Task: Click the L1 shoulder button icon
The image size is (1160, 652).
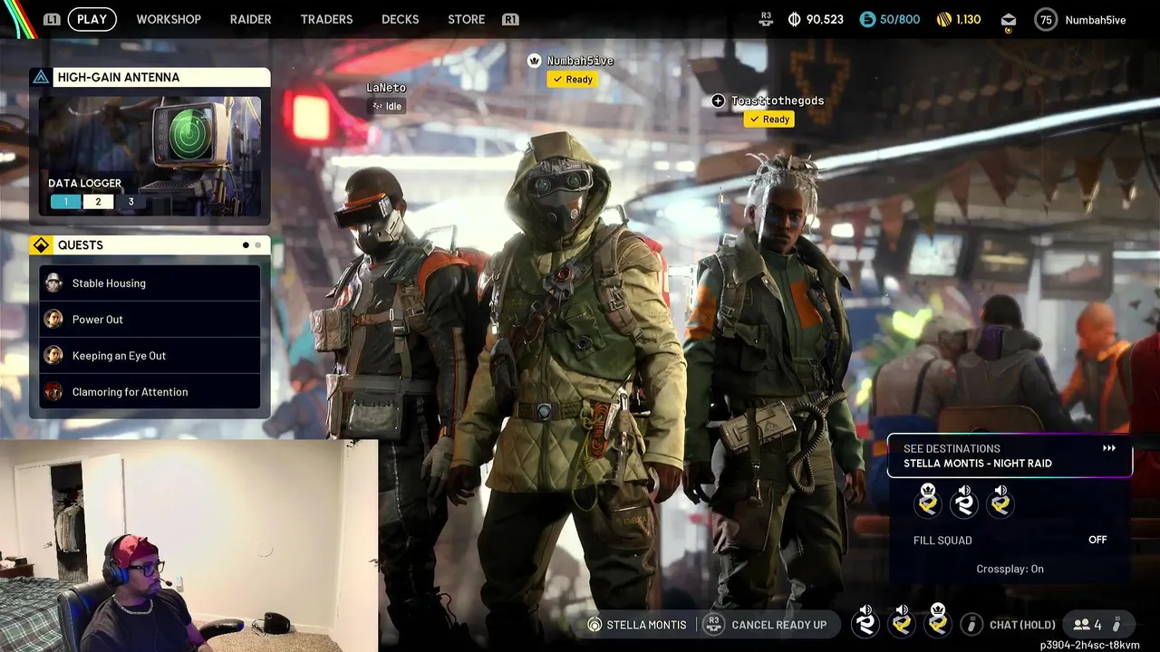Action: pyautogui.click(x=53, y=19)
